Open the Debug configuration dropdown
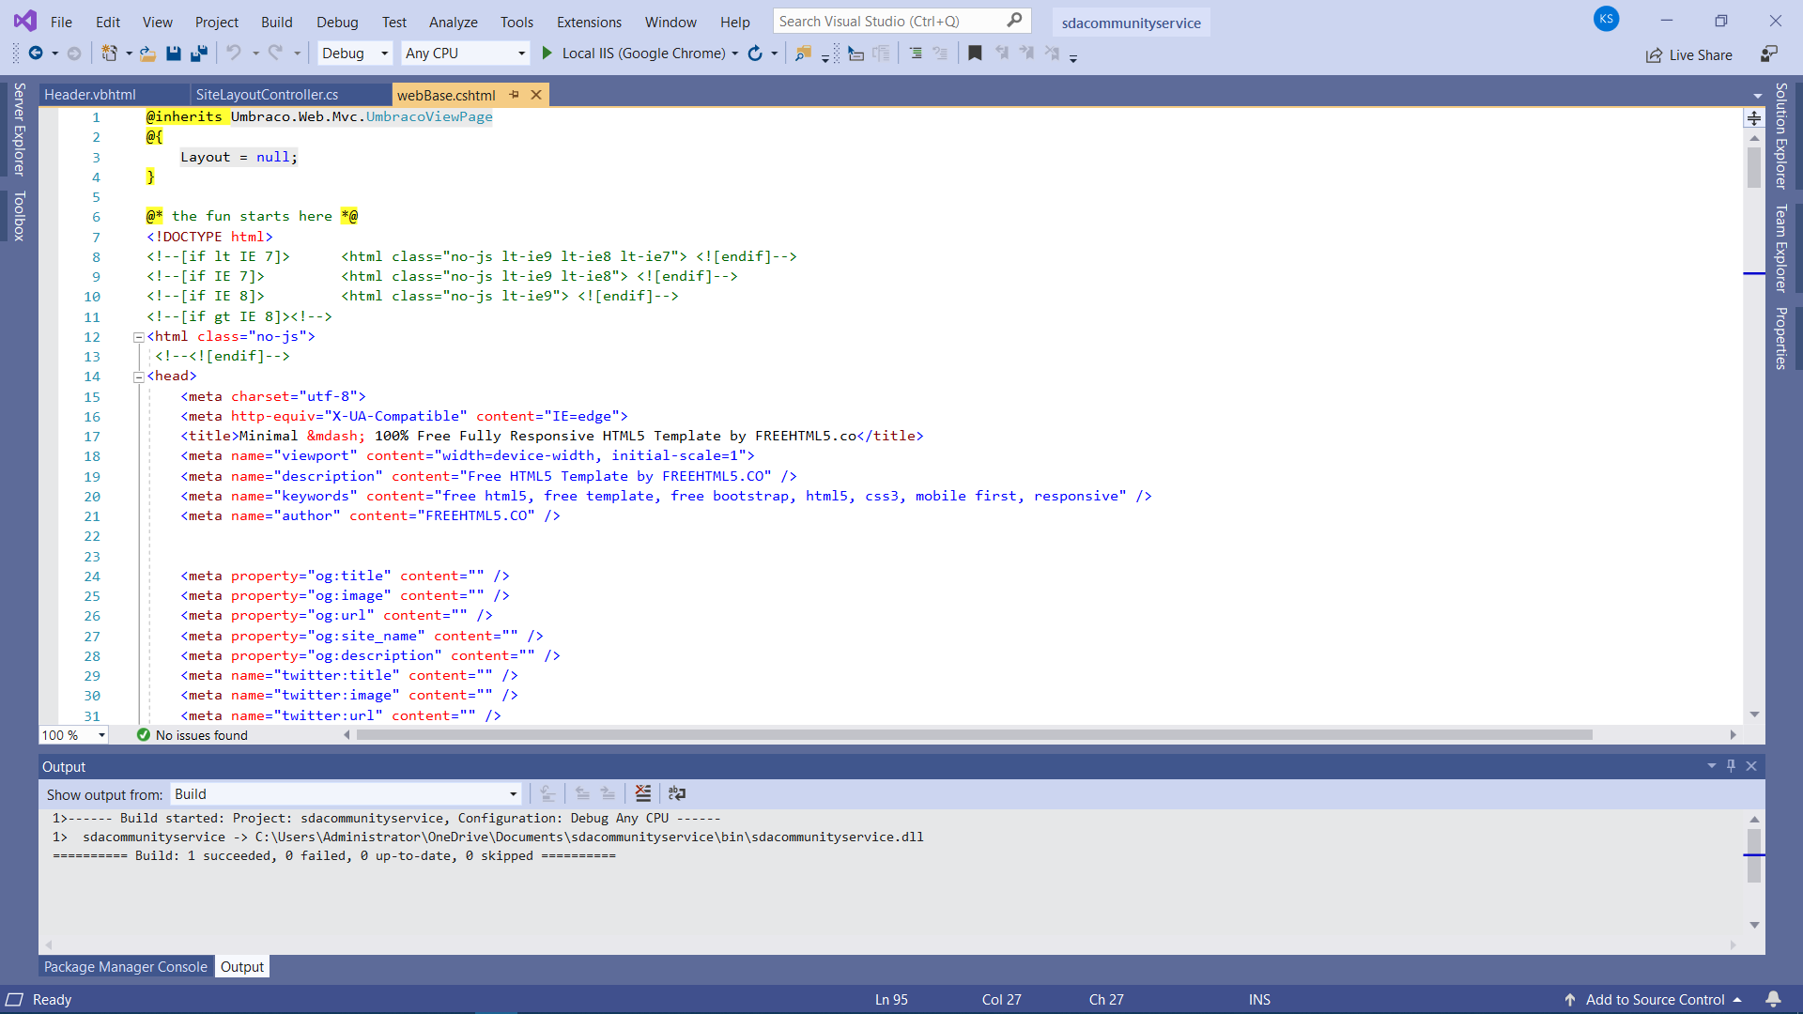The image size is (1803, 1014). click(355, 54)
